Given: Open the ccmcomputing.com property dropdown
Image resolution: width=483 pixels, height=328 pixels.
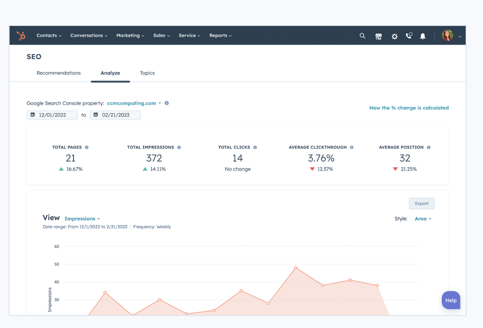Looking at the screenshot, I should click(134, 103).
